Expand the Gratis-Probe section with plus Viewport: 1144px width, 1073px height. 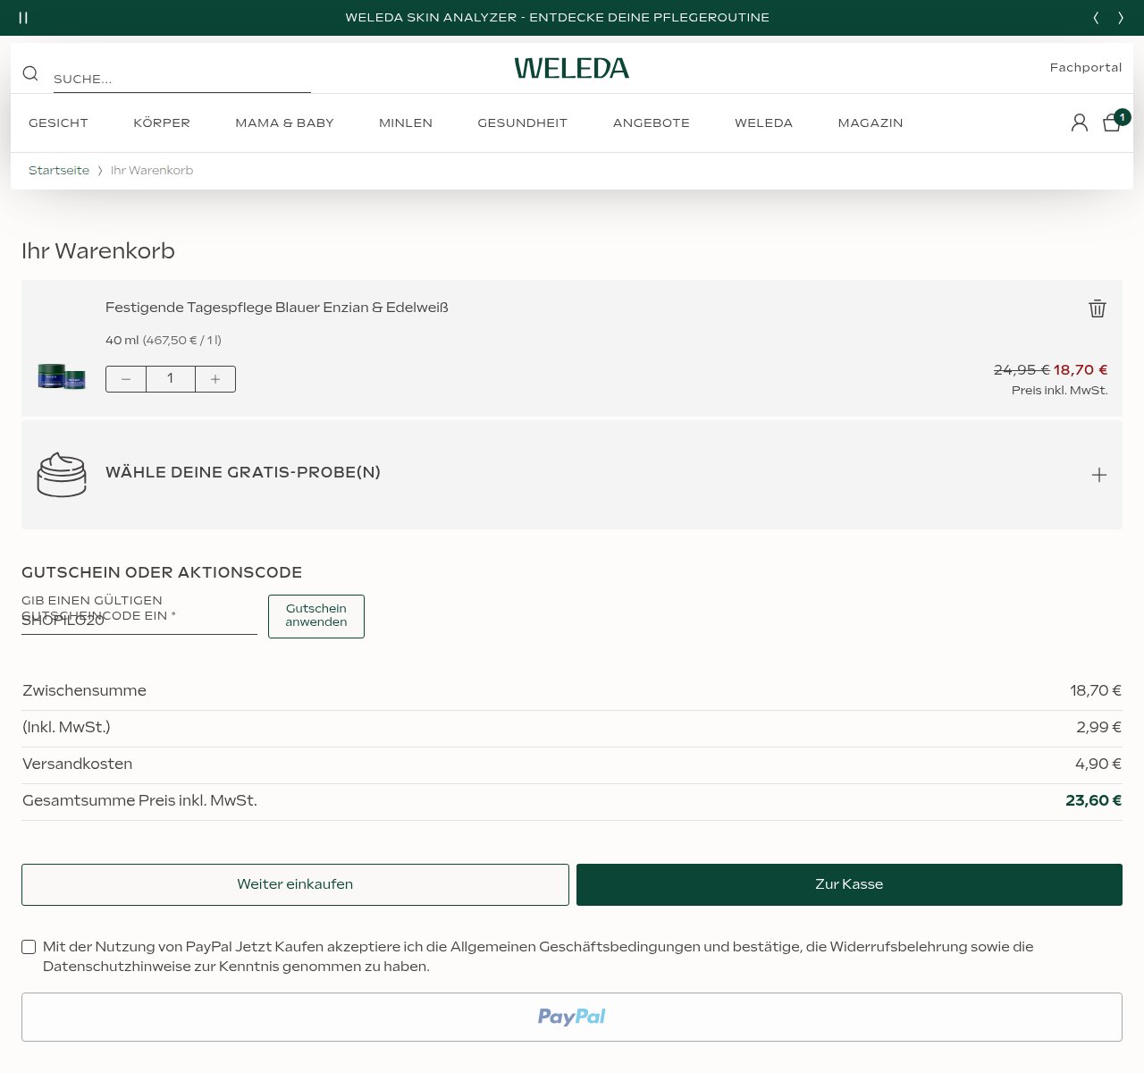coord(1099,475)
